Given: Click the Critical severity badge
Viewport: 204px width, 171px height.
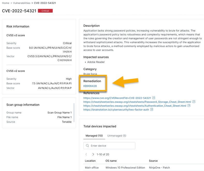Looking at the screenshot, I should point(45,11).
